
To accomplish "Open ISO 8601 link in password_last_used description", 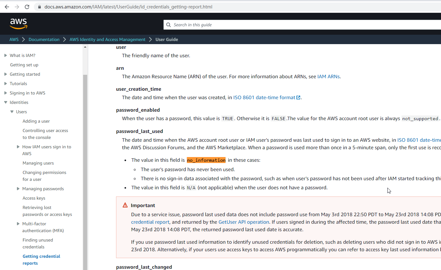I will pyautogui.click(x=419, y=140).
